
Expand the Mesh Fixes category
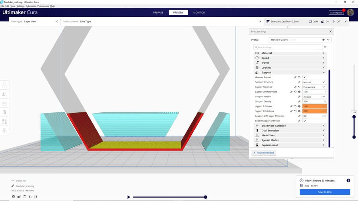point(290,135)
